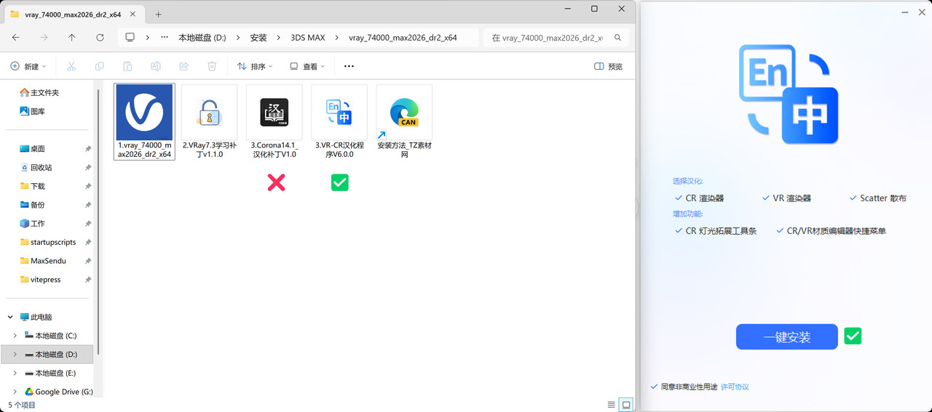The width and height of the screenshot is (932, 412).
Task: Click the Paste icon in the toolbar
Action: tap(127, 66)
